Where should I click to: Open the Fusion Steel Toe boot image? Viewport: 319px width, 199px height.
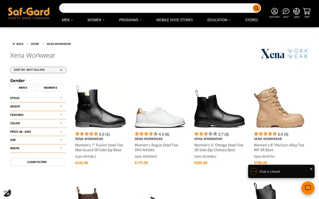[100, 107]
